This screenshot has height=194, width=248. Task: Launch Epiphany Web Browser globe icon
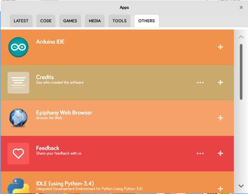pyautogui.click(x=18, y=118)
